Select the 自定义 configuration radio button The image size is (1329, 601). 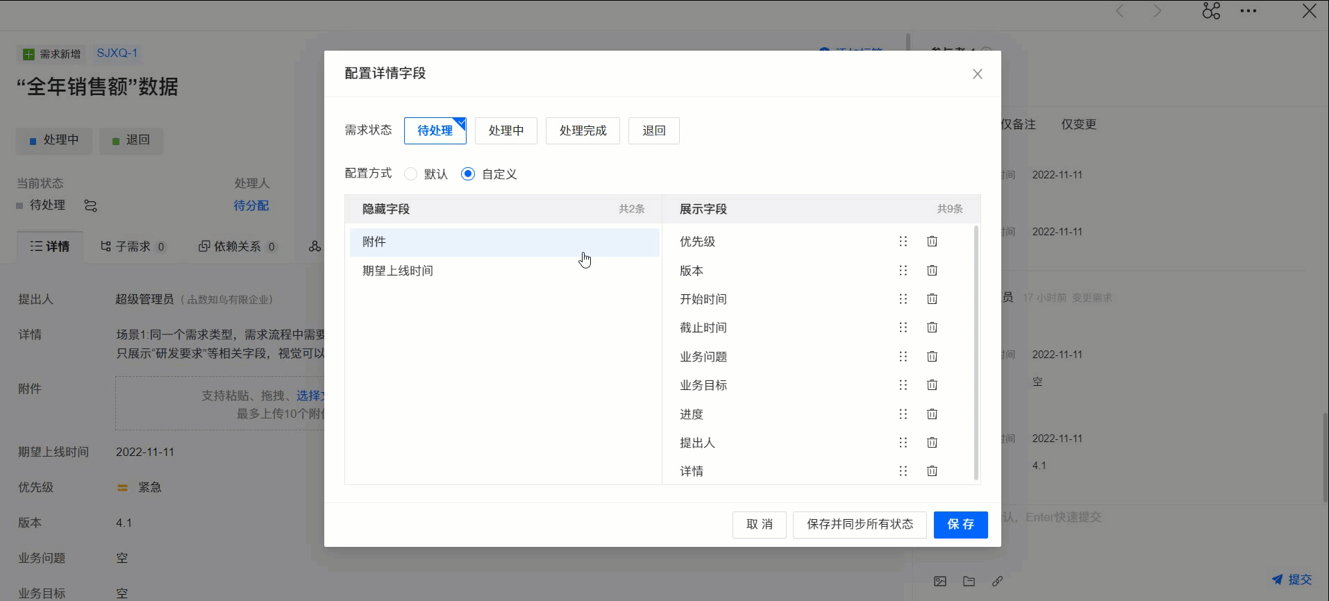(x=468, y=174)
